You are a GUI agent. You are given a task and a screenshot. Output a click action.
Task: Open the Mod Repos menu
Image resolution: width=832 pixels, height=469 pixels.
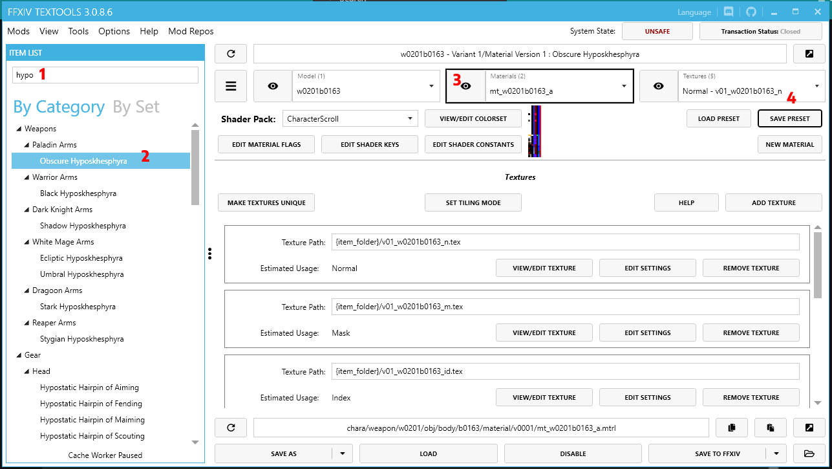pos(191,31)
